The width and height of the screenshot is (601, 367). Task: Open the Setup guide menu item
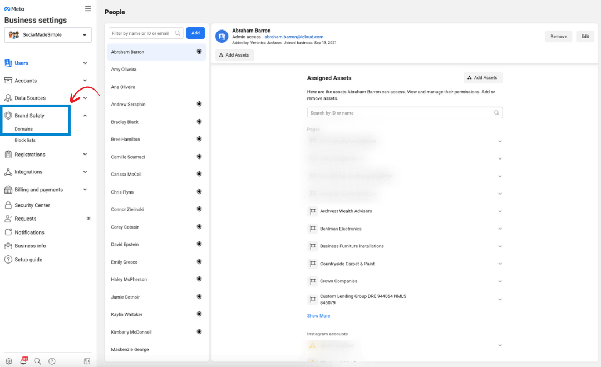pos(28,260)
